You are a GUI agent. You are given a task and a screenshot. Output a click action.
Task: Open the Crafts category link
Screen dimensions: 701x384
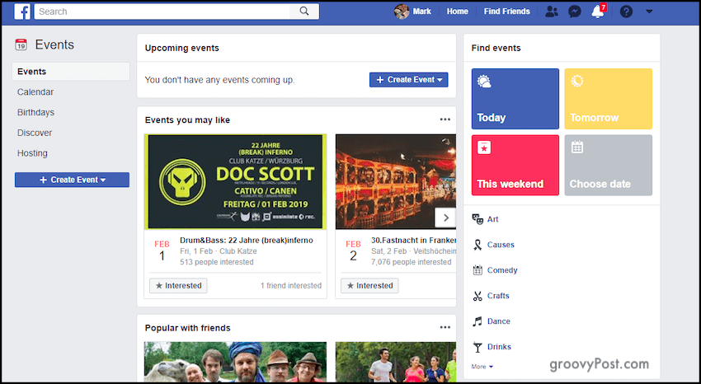[498, 296]
